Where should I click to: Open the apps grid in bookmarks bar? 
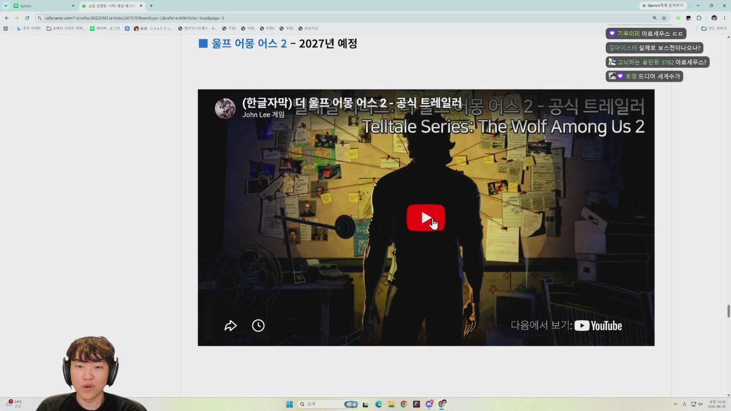[6, 29]
